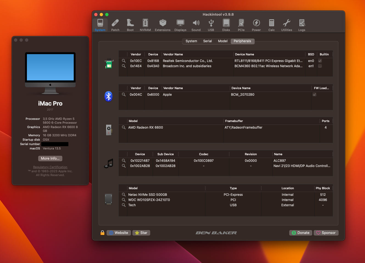Click the redacted serial number field

55,144
